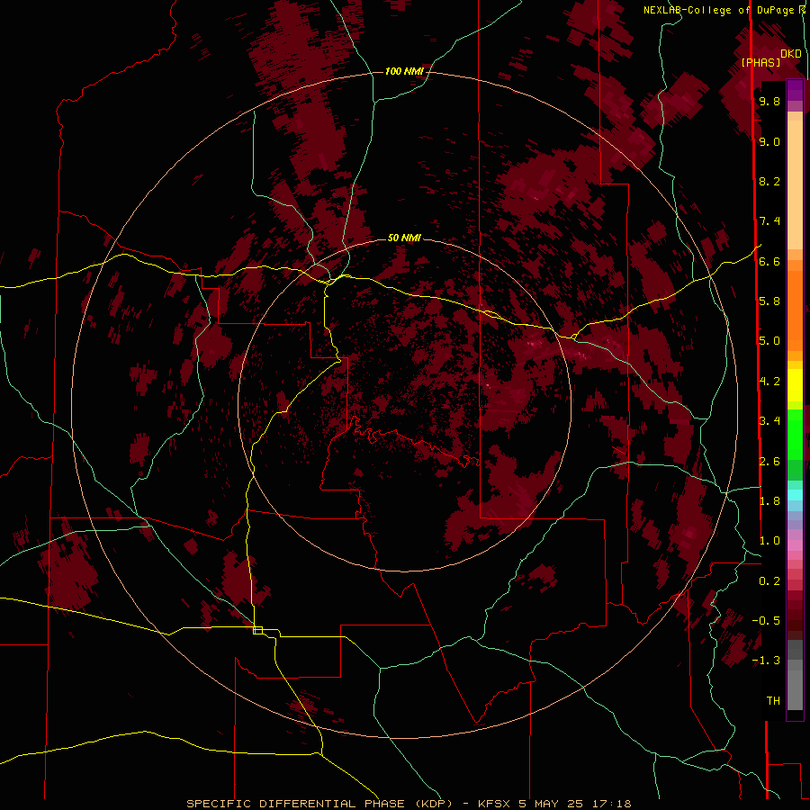Click the 8.2 value on color scale
The height and width of the screenshot is (810, 810).
pyautogui.click(x=769, y=181)
